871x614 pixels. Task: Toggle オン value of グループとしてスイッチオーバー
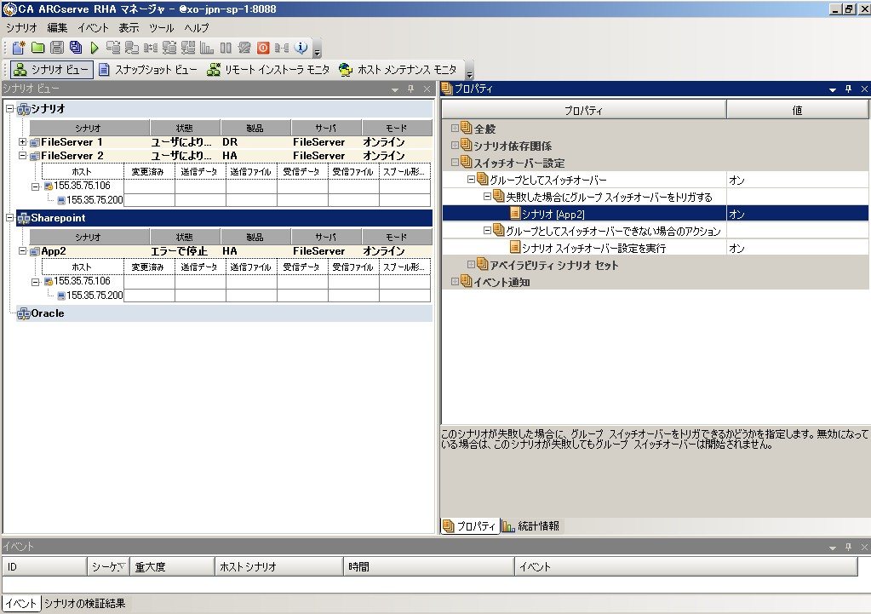coord(797,180)
